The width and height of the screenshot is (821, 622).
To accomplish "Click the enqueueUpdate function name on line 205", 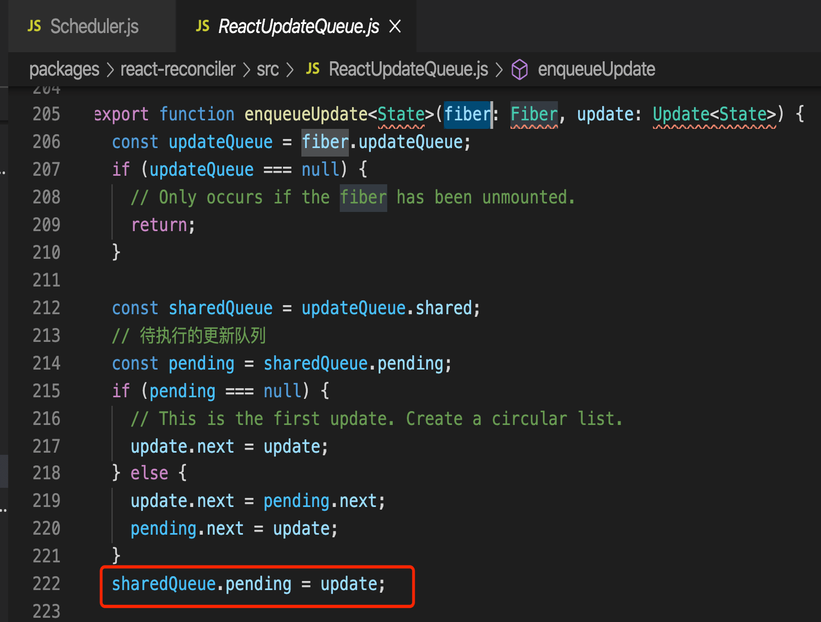I will click(x=306, y=114).
